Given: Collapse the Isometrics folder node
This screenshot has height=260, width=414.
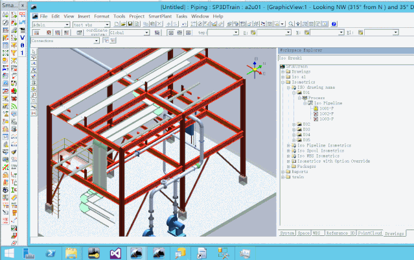Looking at the screenshot, I should (282, 82).
